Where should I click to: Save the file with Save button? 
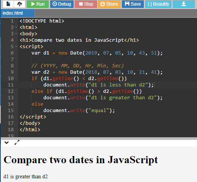pos(133,4)
